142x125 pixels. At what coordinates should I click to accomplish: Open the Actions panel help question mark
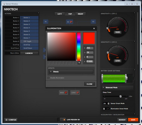(x=38, y=13)
